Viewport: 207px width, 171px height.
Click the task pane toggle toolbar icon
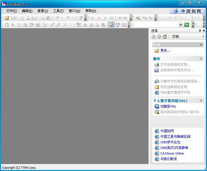click(111, 25)
